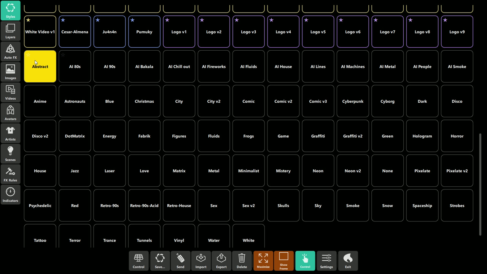This screenshot has width=487, height=274.
Task: Open the Videos sidebar panel
Action: tap(10, 92)
